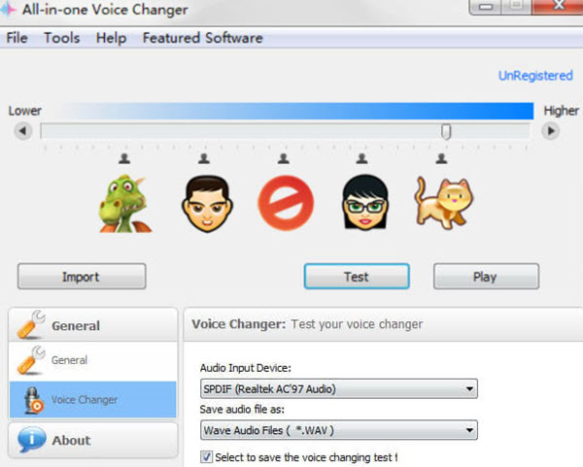The height and width of the screenshot is (467, 583).
Task: Click the Voice Changer panel heading
Action: pos(307,324)
